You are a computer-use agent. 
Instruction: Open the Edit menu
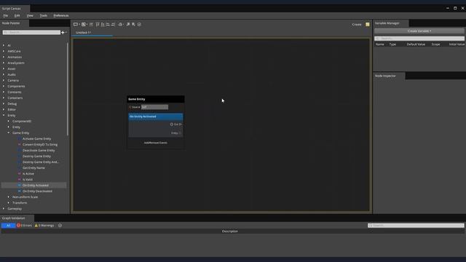coord(17,15)
